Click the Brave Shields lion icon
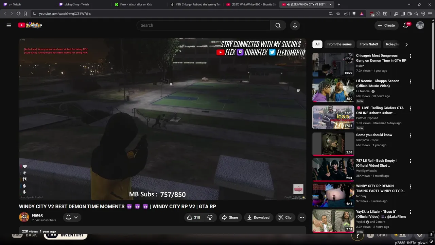Viewport: 435px width, 245px height. (x=354, y=14)
